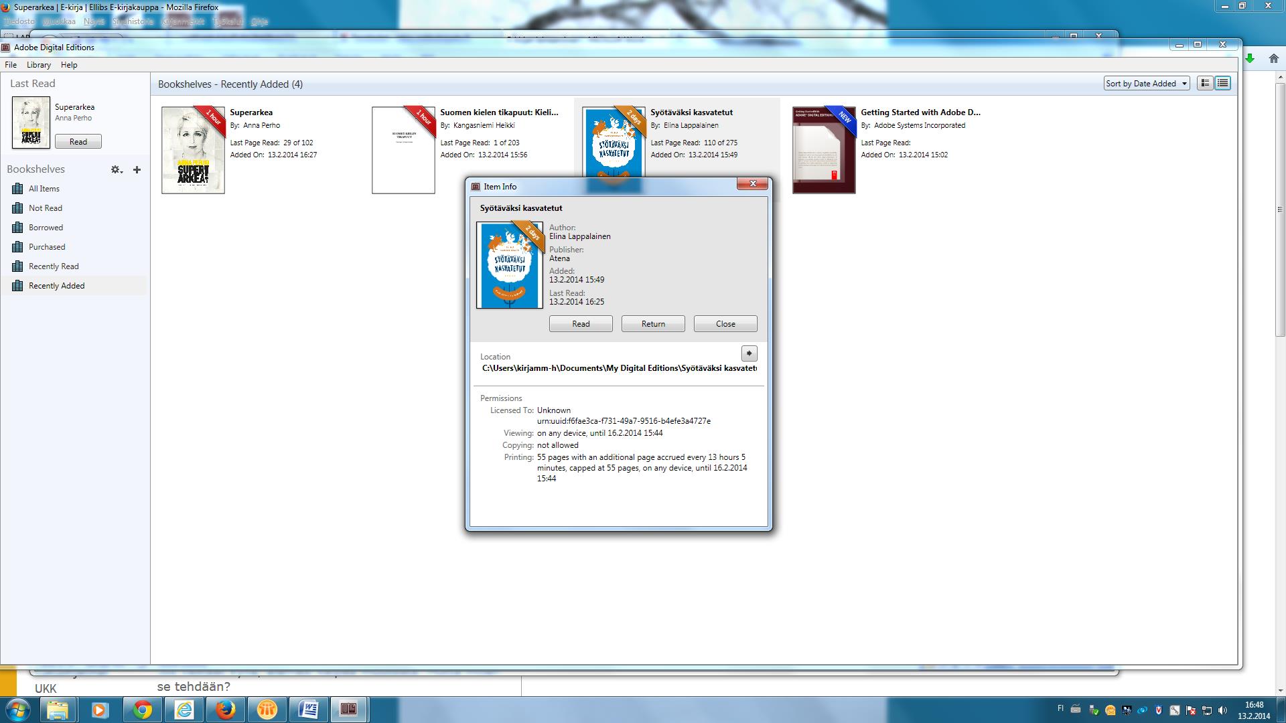The height and width of the screenshot is (723, 1286).
Task: Click UKK link on Firefox page
Action: (x=46, y=689)
